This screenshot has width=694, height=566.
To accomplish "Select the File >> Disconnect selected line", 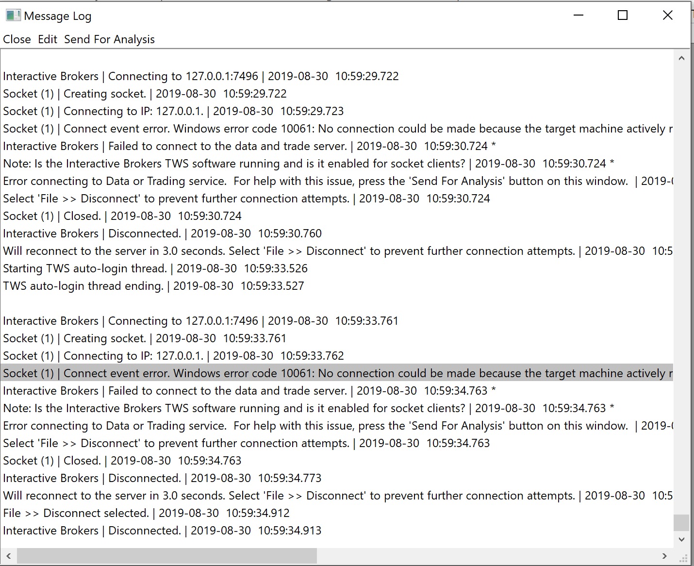I will point(146,513).
